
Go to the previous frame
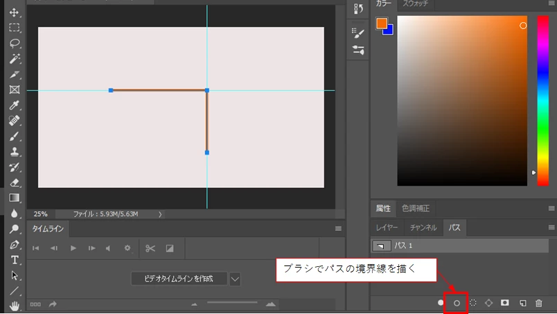click(x=54, y=248)
